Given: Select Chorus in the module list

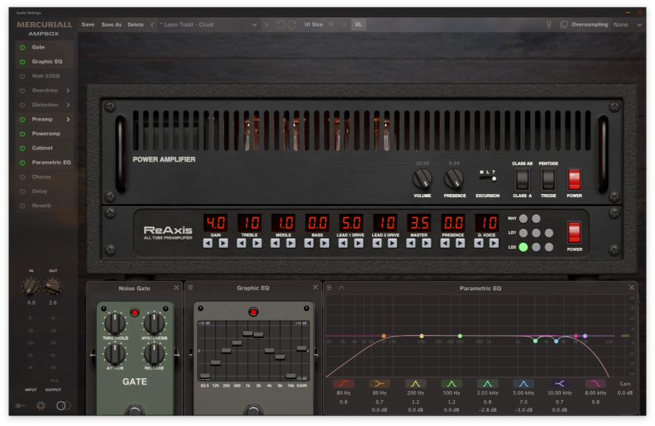Looking at the screenshot, I should (42, 177).
